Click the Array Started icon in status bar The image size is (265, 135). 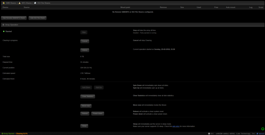click(2, 133)
